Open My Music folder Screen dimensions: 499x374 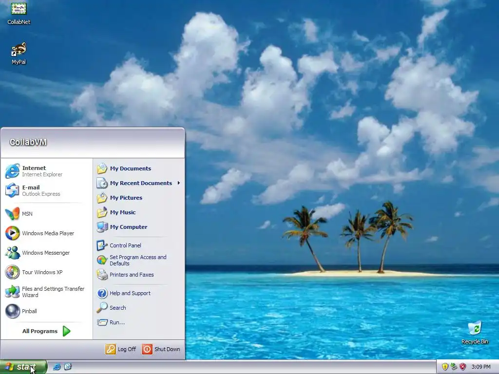point(139,212)
